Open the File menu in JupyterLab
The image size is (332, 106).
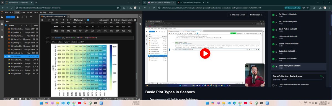pyautogui.click(x=7, y=12)
